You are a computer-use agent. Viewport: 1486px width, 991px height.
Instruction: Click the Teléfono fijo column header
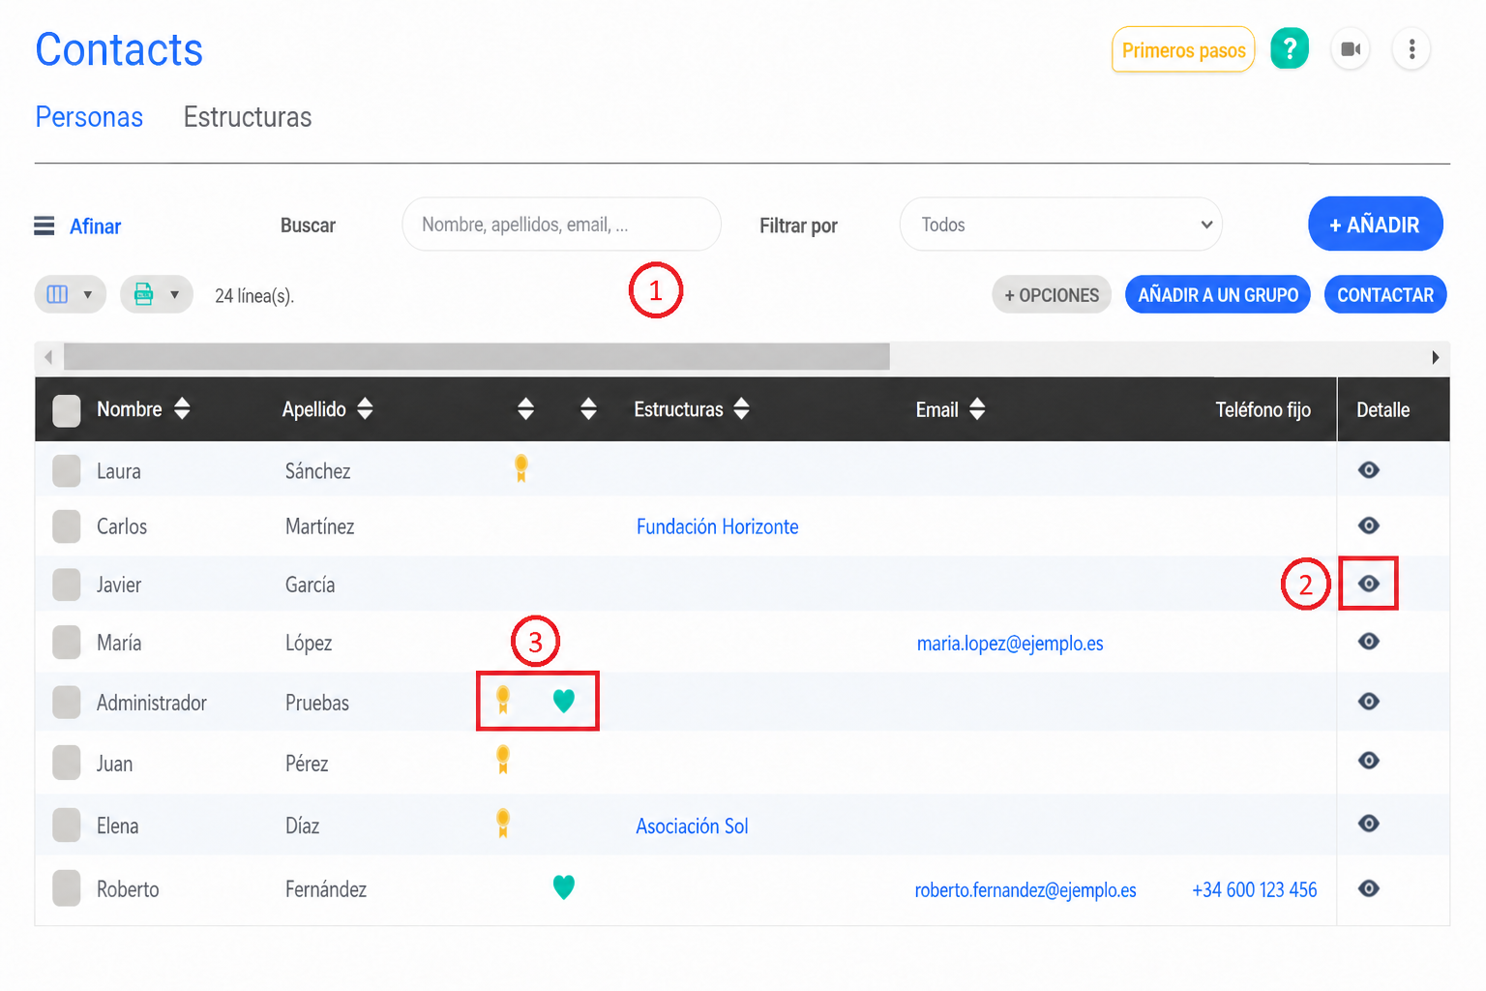pyautogui.click(x=1263, y=409)
